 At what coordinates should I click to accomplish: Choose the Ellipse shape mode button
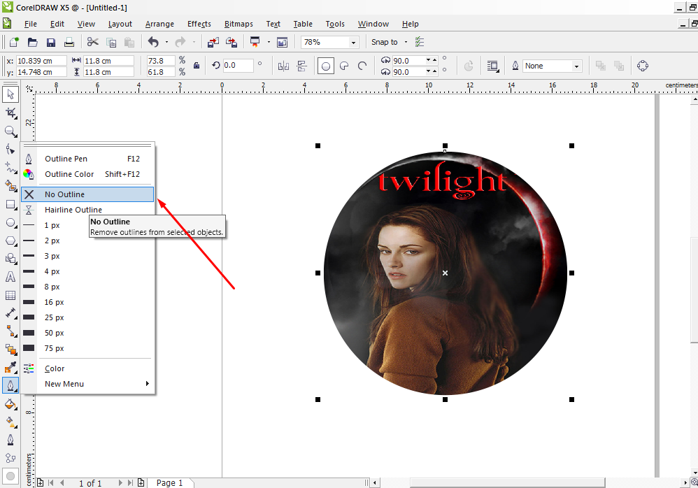tap(326, 66)
